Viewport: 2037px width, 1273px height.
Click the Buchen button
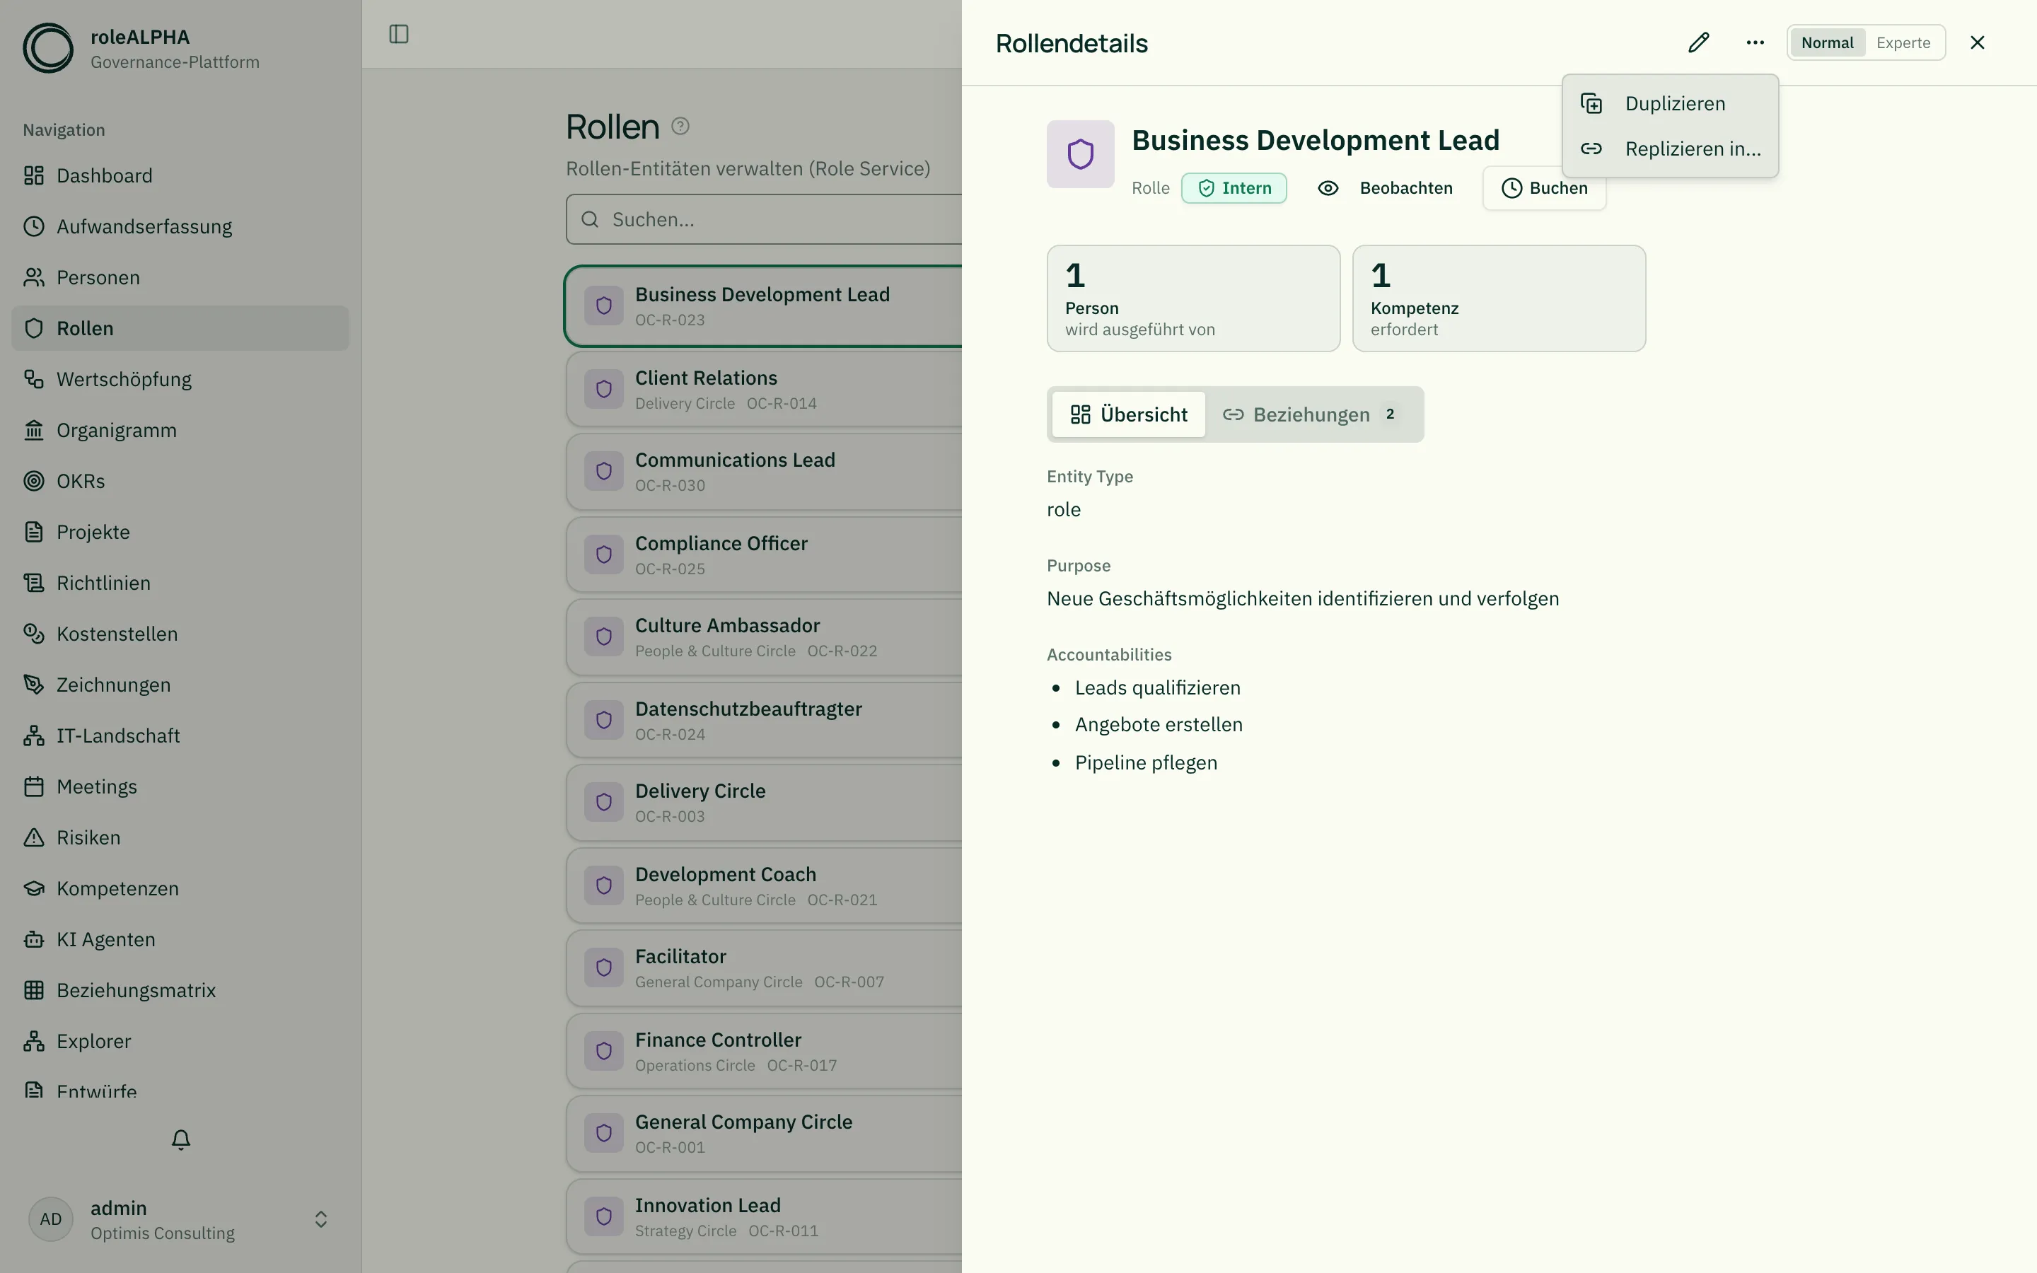pos(1545,187)
